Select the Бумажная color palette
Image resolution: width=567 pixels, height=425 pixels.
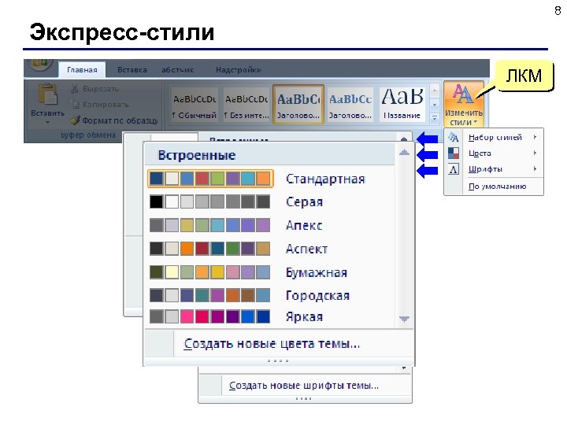210,272
